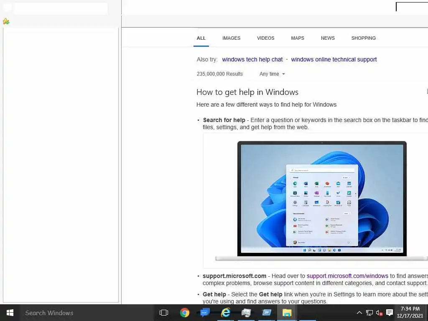Click the '235,000,000 Results' count text
The width and height of the screenshot is (428, 321).
click(x=220, y=74)
